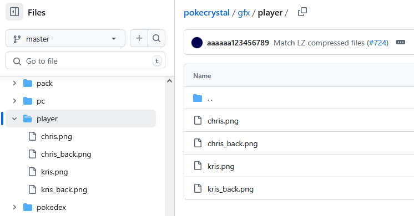Open pull request #724 link
This screenshot has height=216, width=414.
click(x=377, y=43)
